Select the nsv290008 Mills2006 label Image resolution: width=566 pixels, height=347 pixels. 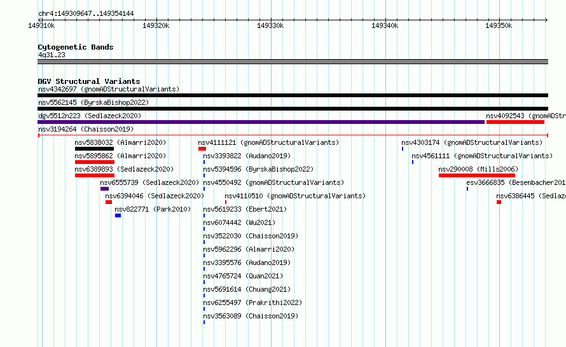478,169
